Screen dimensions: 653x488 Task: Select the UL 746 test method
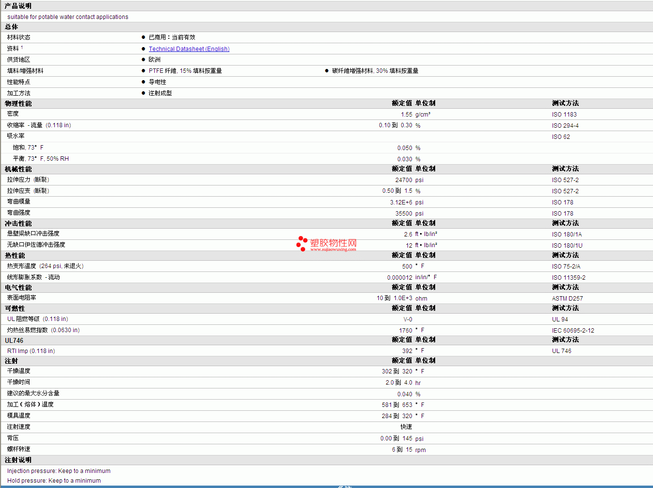(x=562, y=351)
